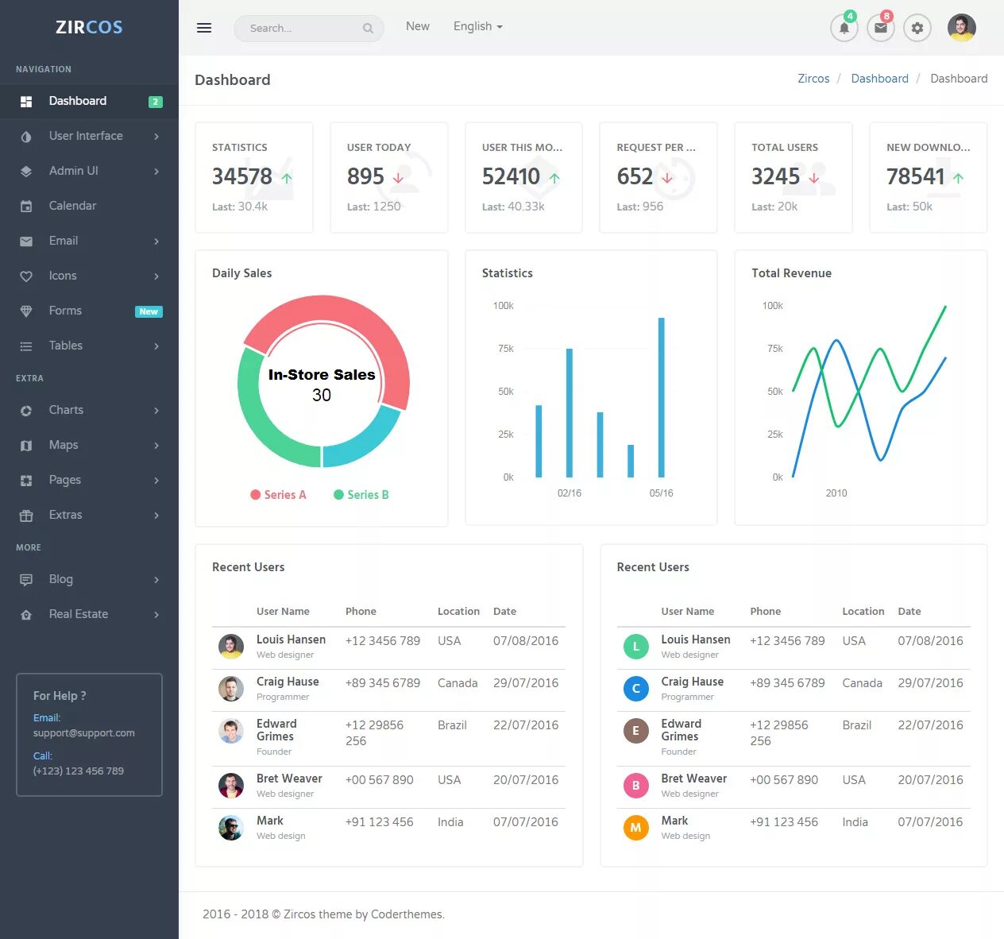Click the Maps icon in sidebar
Image resolution: width=1004 pixels, height=939 pixels.
point(26,446)
